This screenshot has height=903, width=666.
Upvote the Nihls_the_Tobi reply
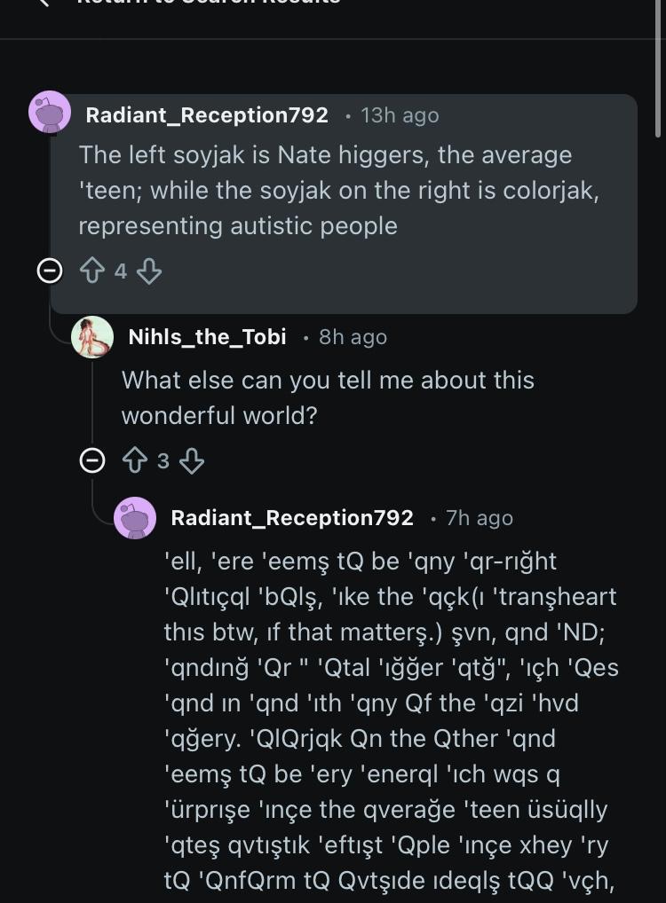pyautogui.click(x=134, y=461)
